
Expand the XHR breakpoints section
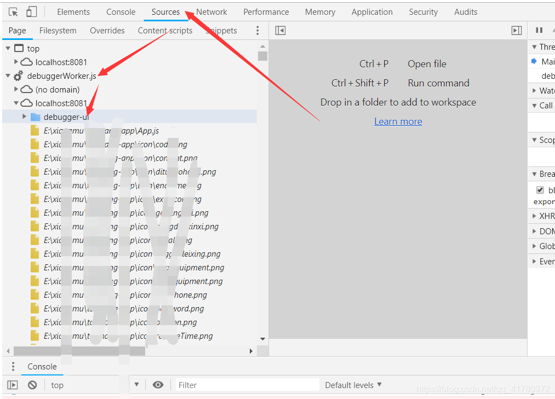535,216
